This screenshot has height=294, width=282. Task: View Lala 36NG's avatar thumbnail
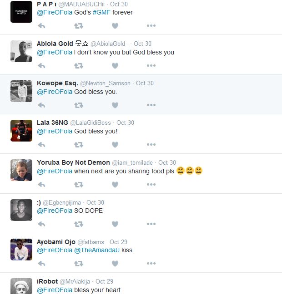[x=21, y=131]
